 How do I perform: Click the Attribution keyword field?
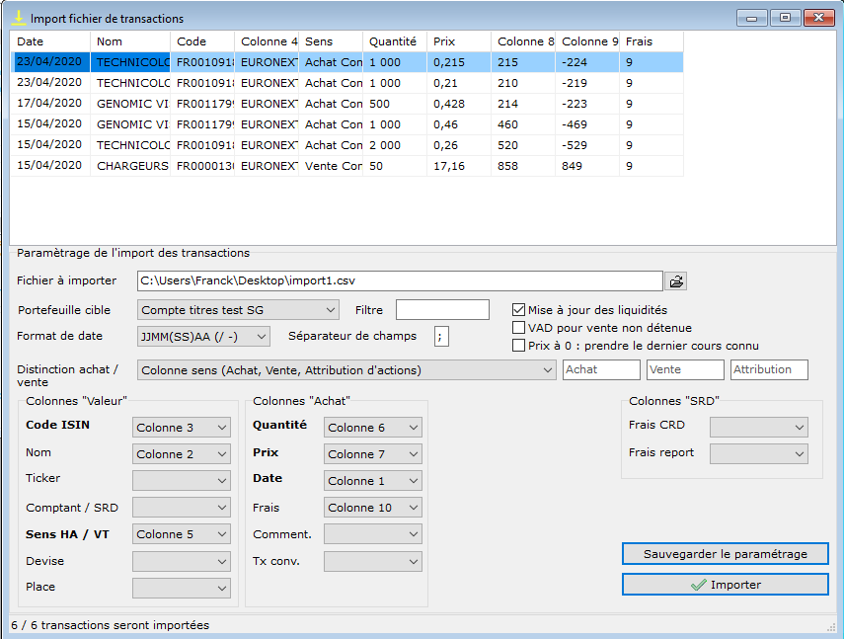tap(769, 369)
